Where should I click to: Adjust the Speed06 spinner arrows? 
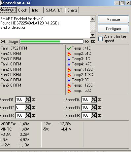click(94, 115)
